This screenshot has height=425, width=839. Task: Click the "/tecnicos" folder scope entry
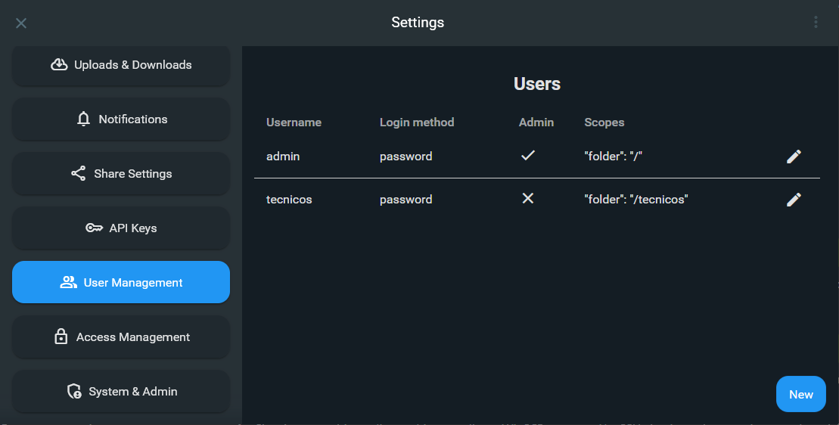click(x=635, y=200)
